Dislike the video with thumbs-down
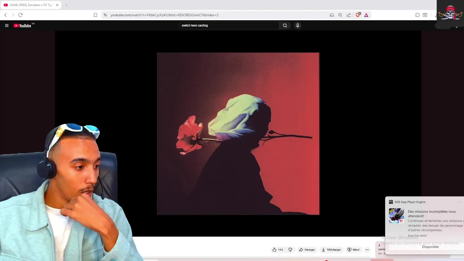 (x=290, y=249)
